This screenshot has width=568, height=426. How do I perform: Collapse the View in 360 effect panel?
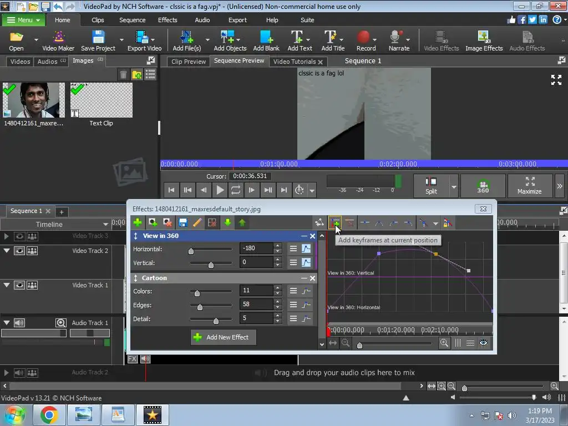(x=305, y=236)
